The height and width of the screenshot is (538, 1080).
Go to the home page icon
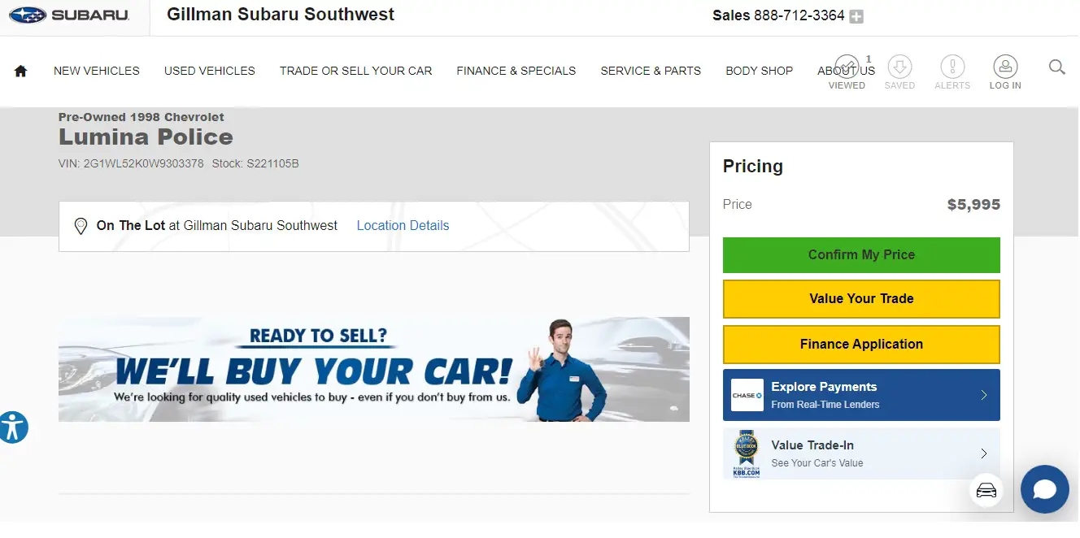coord(21,71)
